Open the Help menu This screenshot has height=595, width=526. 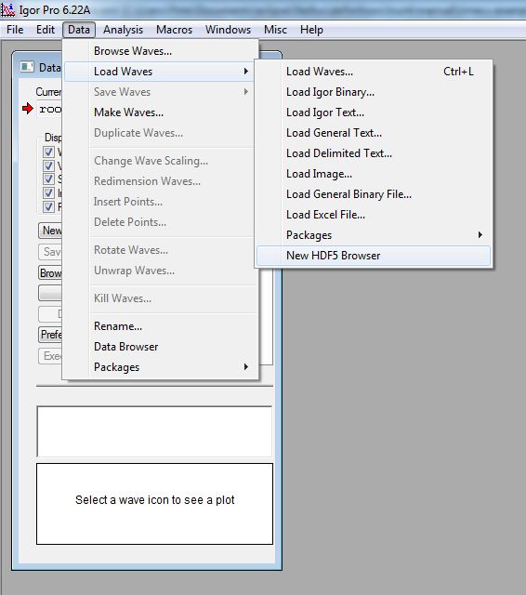(311, 30)
